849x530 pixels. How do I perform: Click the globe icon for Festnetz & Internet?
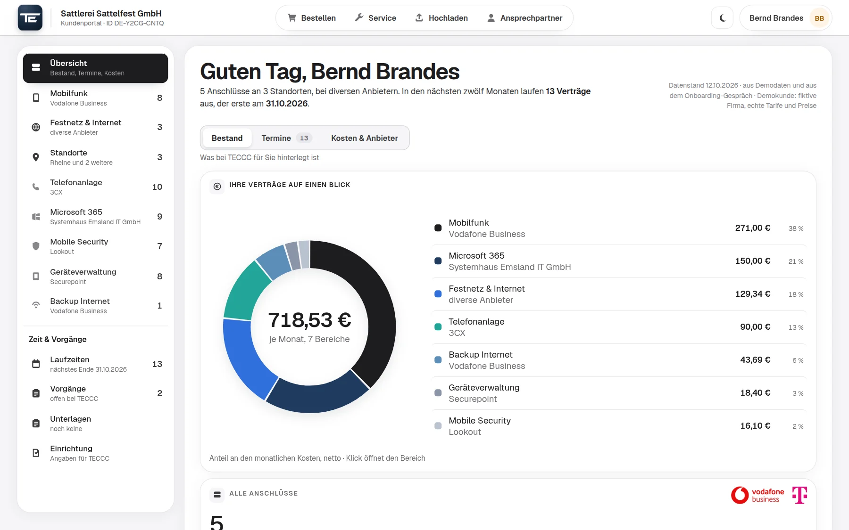(36, 127)
